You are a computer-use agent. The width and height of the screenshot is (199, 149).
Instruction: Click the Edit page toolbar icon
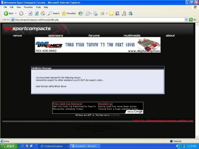pyautogui.click(x=102, y=13)
